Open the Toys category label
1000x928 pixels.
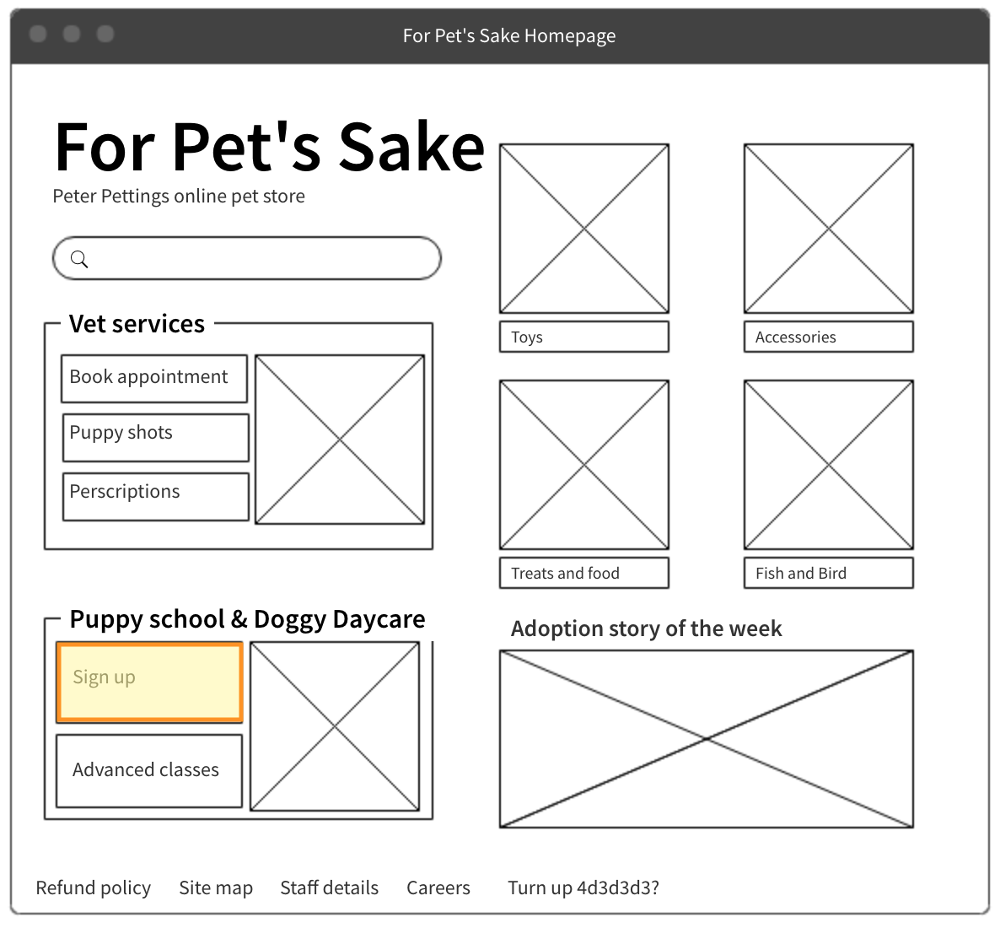pos(583,337)
